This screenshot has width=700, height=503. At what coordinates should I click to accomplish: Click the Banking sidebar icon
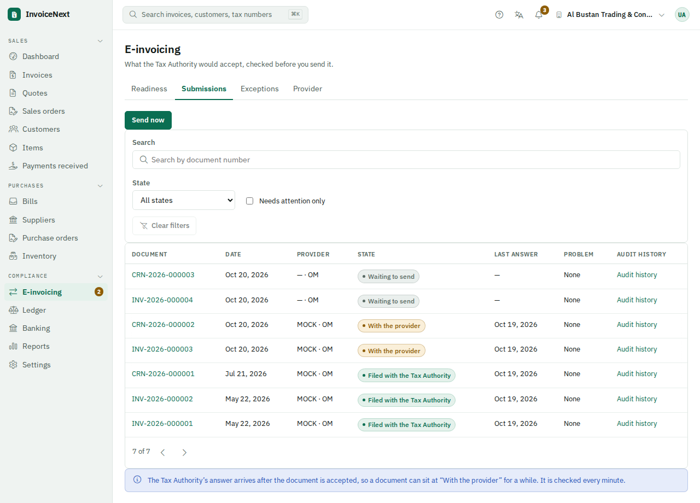(x=13, y=328)
